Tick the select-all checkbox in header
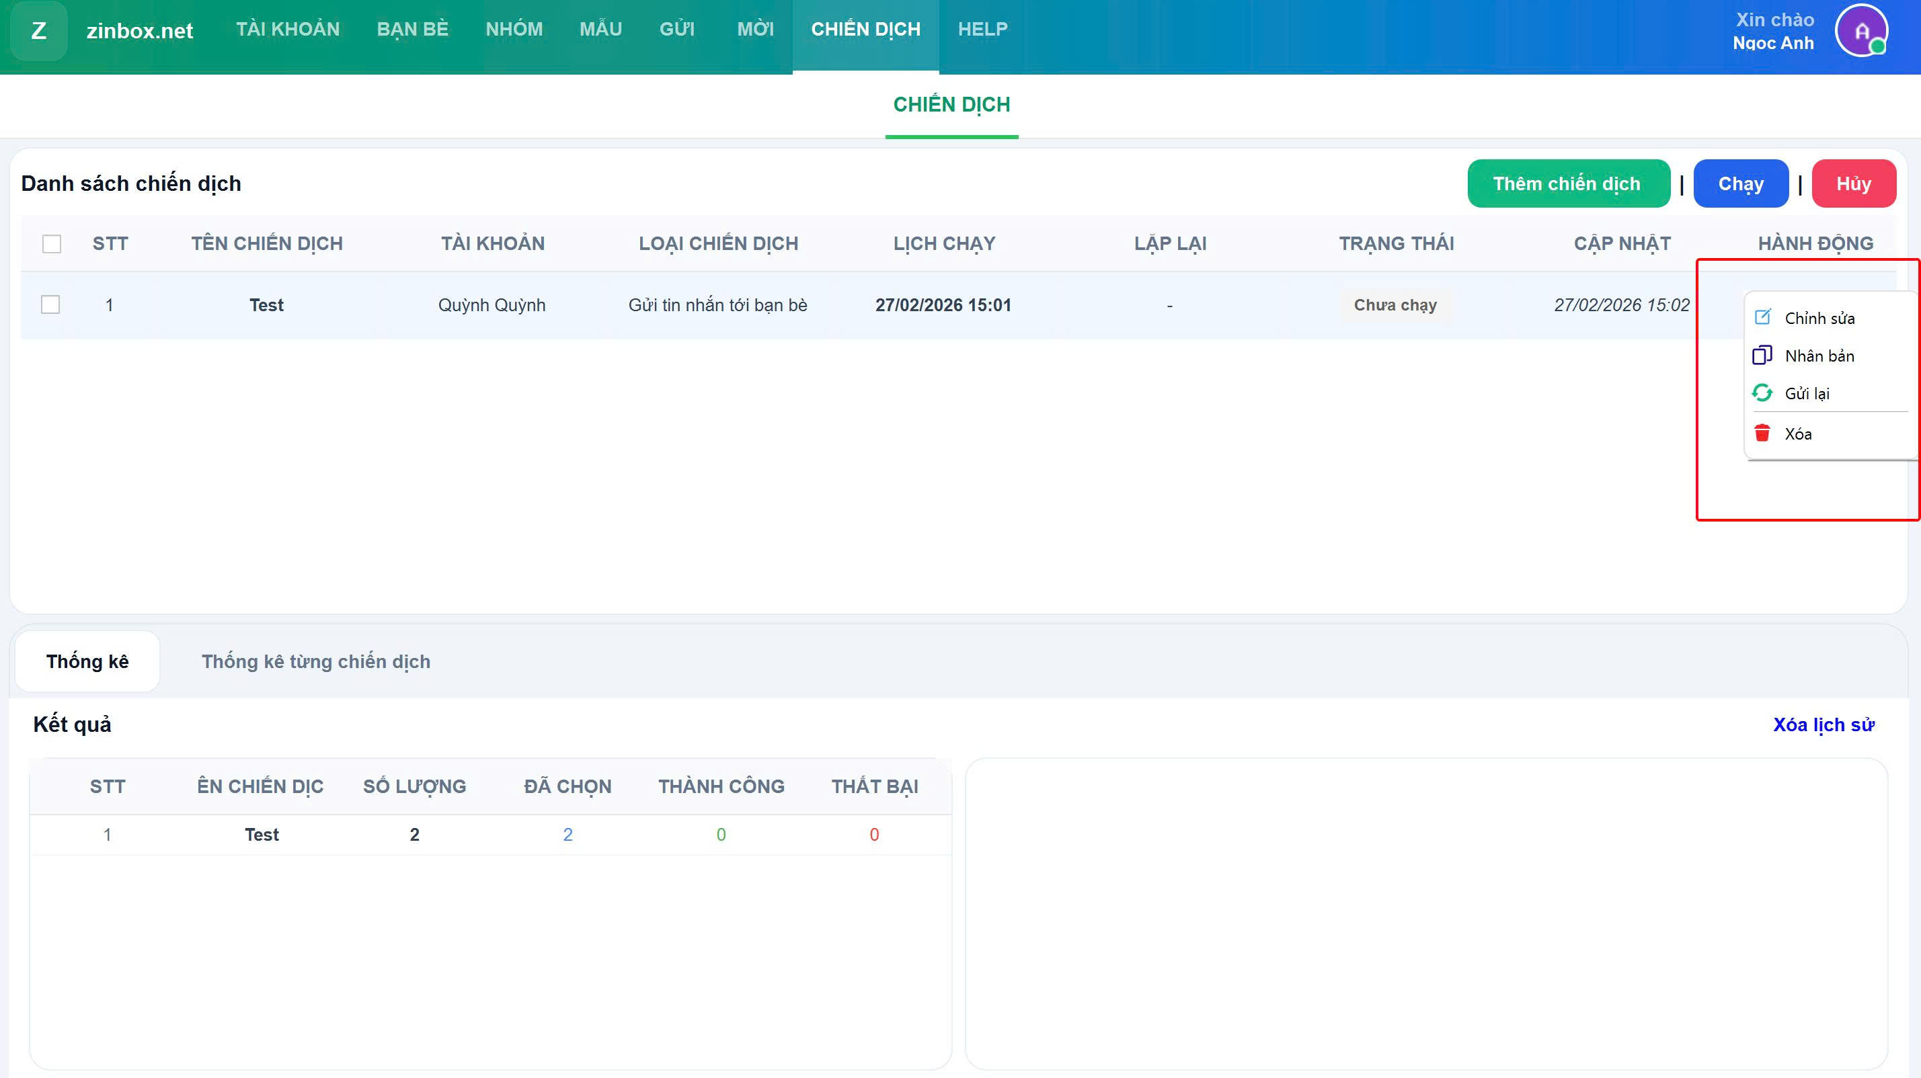 [x=52, y=244]
